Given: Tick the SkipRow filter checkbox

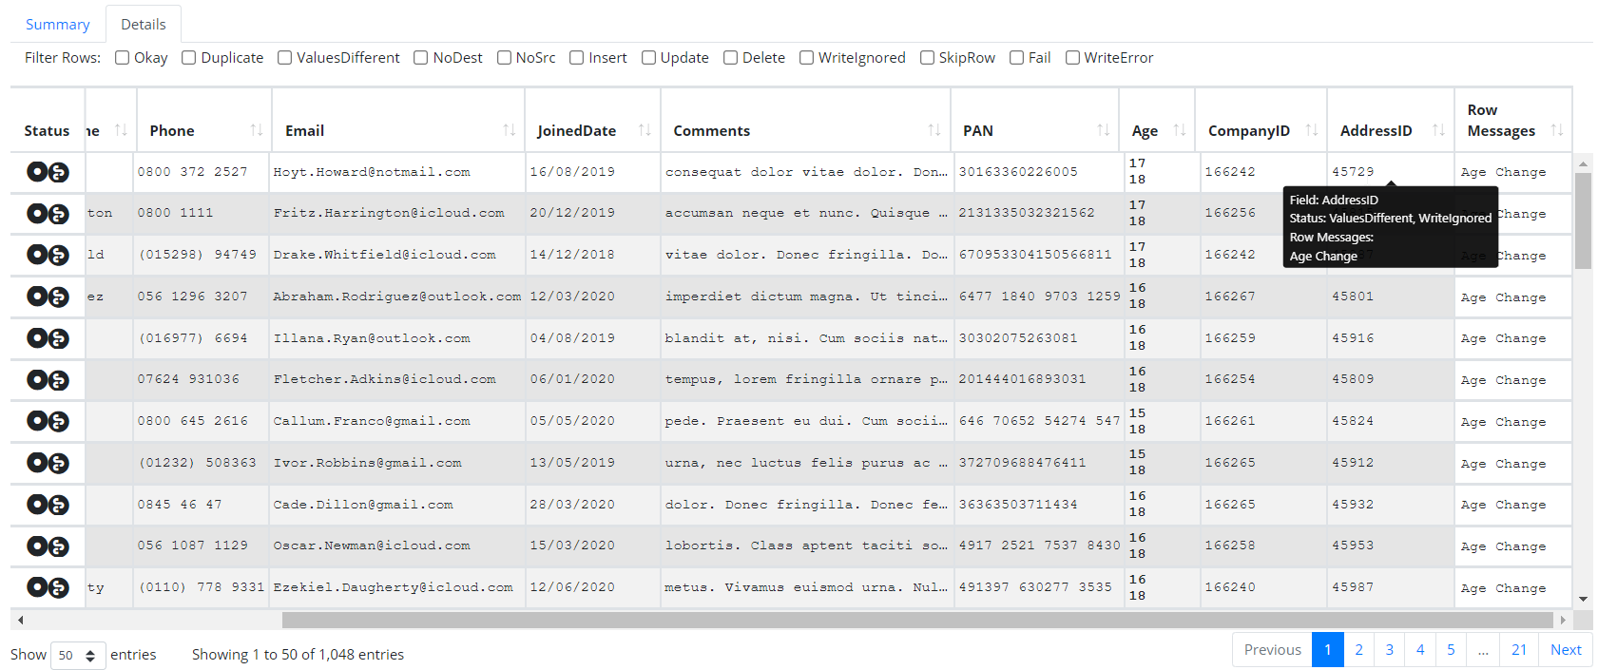Looking at the screenshot, I should tap(928, 58).
